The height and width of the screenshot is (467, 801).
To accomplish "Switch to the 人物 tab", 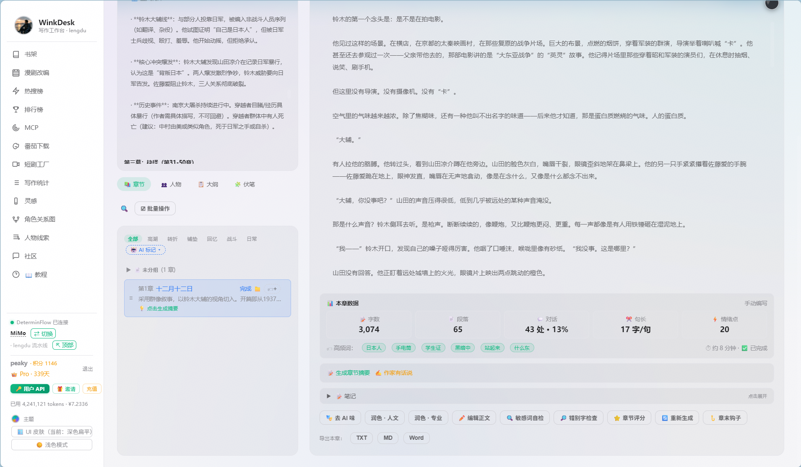I will point(171,184).
